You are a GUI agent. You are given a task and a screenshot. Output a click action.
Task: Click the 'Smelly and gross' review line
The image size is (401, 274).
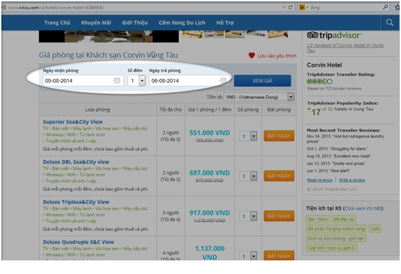click(336, 163)
